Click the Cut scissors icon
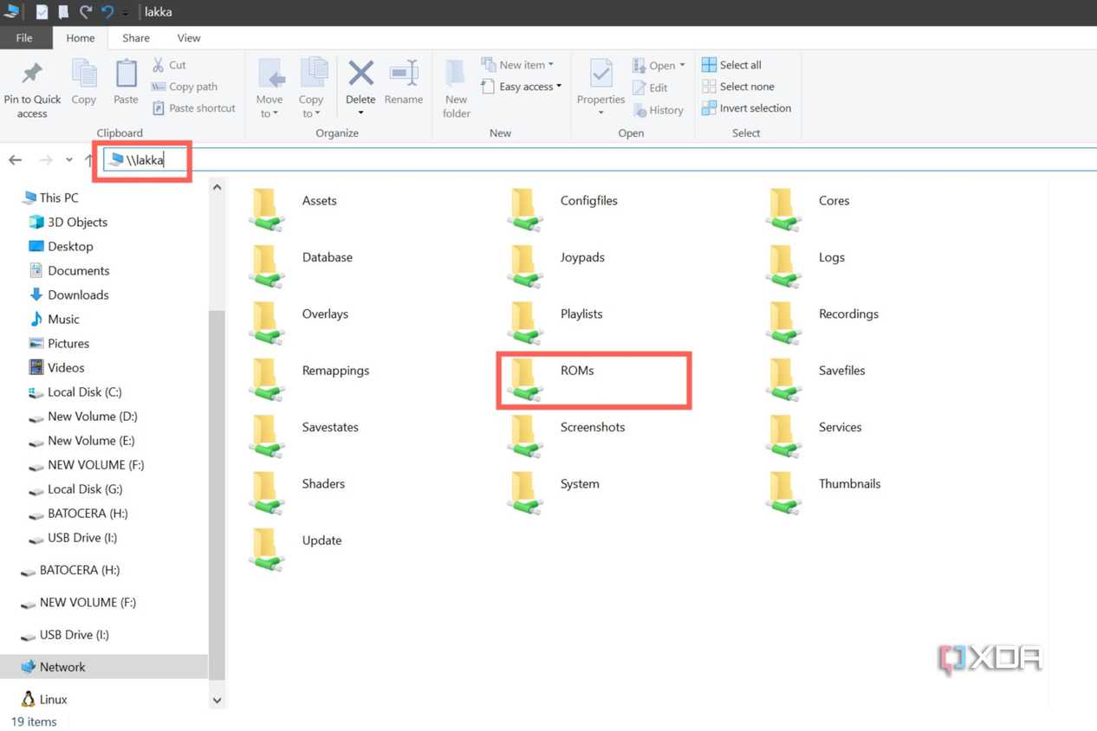This screenshot has height=731, width=1097. point(159,65)
